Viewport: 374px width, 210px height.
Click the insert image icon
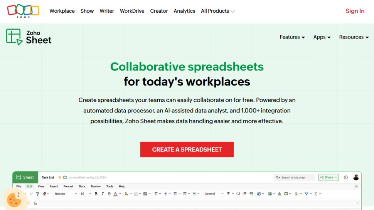click(x=286, y=194)
